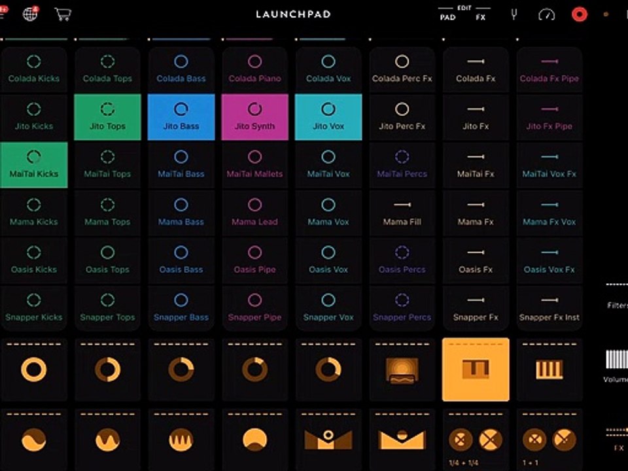628x471 pixels.
Task: Launch the Snapper Kicks pad
Action: point(33,308)
